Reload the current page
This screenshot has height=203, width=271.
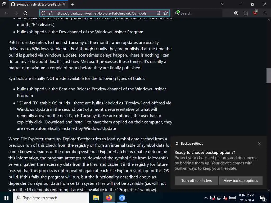click(x=25, y=13)
